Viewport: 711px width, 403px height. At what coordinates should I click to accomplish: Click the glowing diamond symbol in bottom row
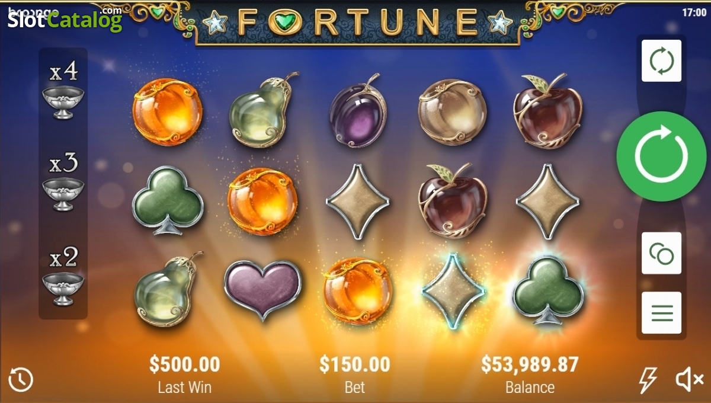(453, 290)
